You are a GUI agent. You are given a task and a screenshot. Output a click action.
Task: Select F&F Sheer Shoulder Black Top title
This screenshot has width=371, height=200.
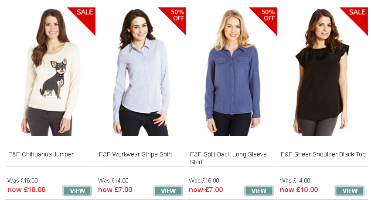tap(323, 154)
